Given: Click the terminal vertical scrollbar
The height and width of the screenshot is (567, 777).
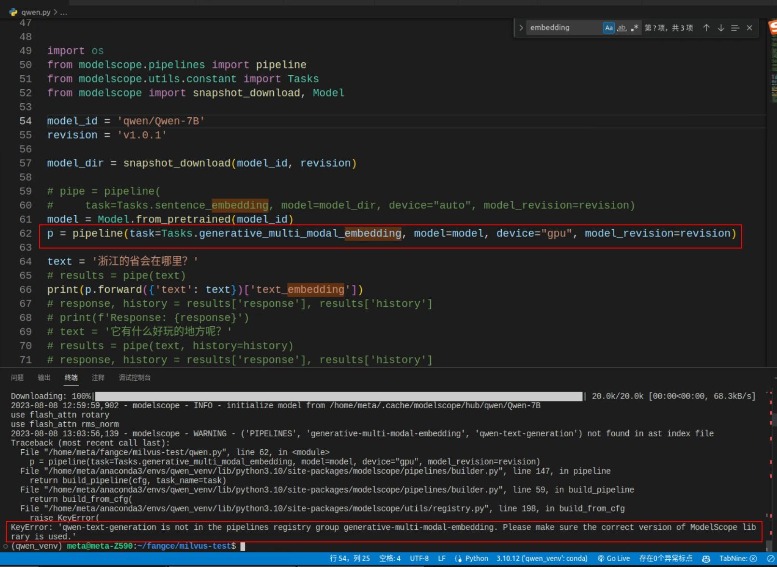Looking at the screenshot, I should [x=770, y=545].
